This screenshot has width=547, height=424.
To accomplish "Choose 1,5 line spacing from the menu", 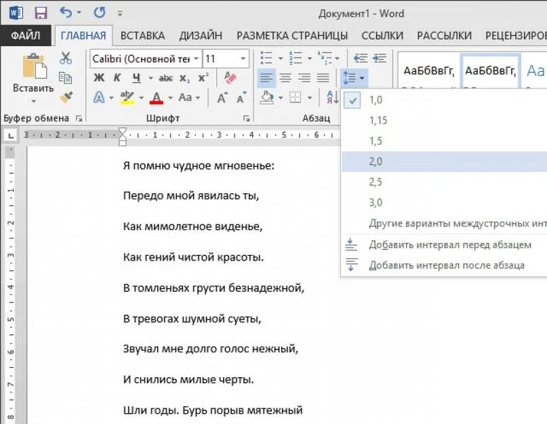I will point(444,141).
